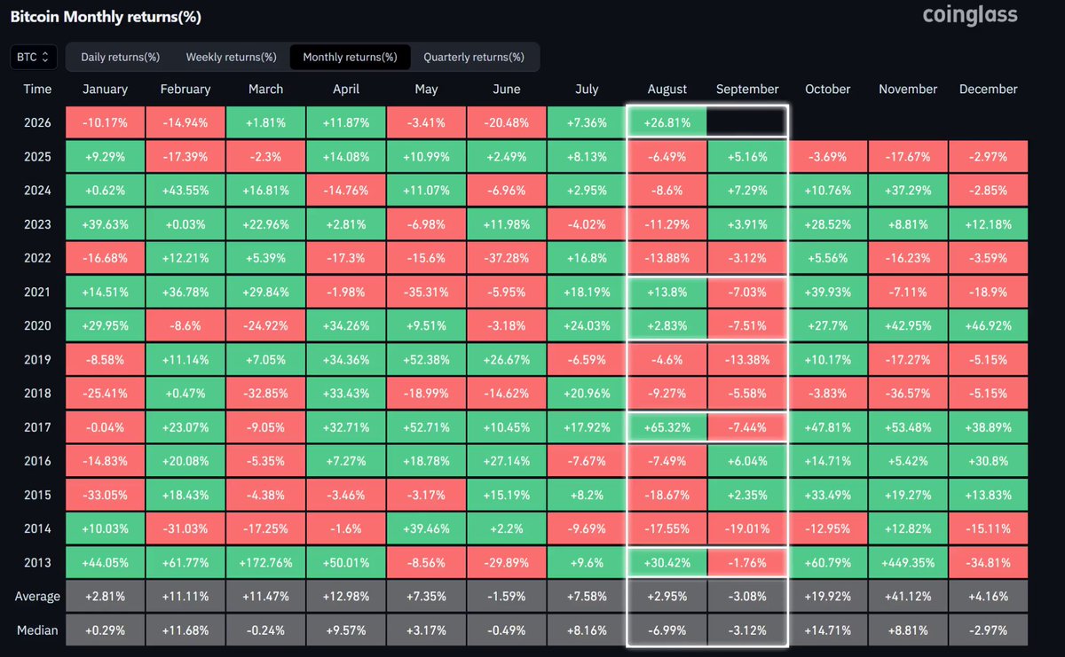This screenshot has height=657, width=1065.
Task: Click the +39.63% January 2023 cell
Action: pyautogui.click(x=105, y=224)
